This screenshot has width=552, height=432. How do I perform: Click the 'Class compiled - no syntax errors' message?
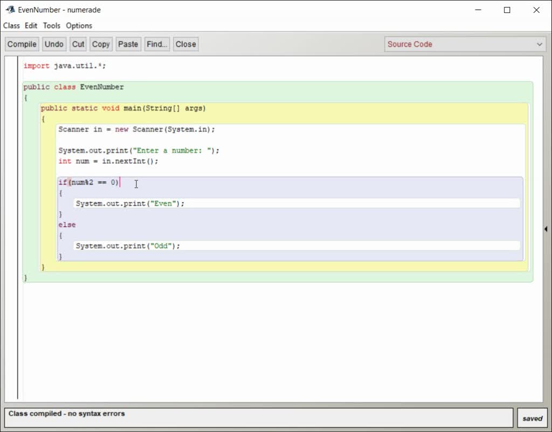point(66,414)
